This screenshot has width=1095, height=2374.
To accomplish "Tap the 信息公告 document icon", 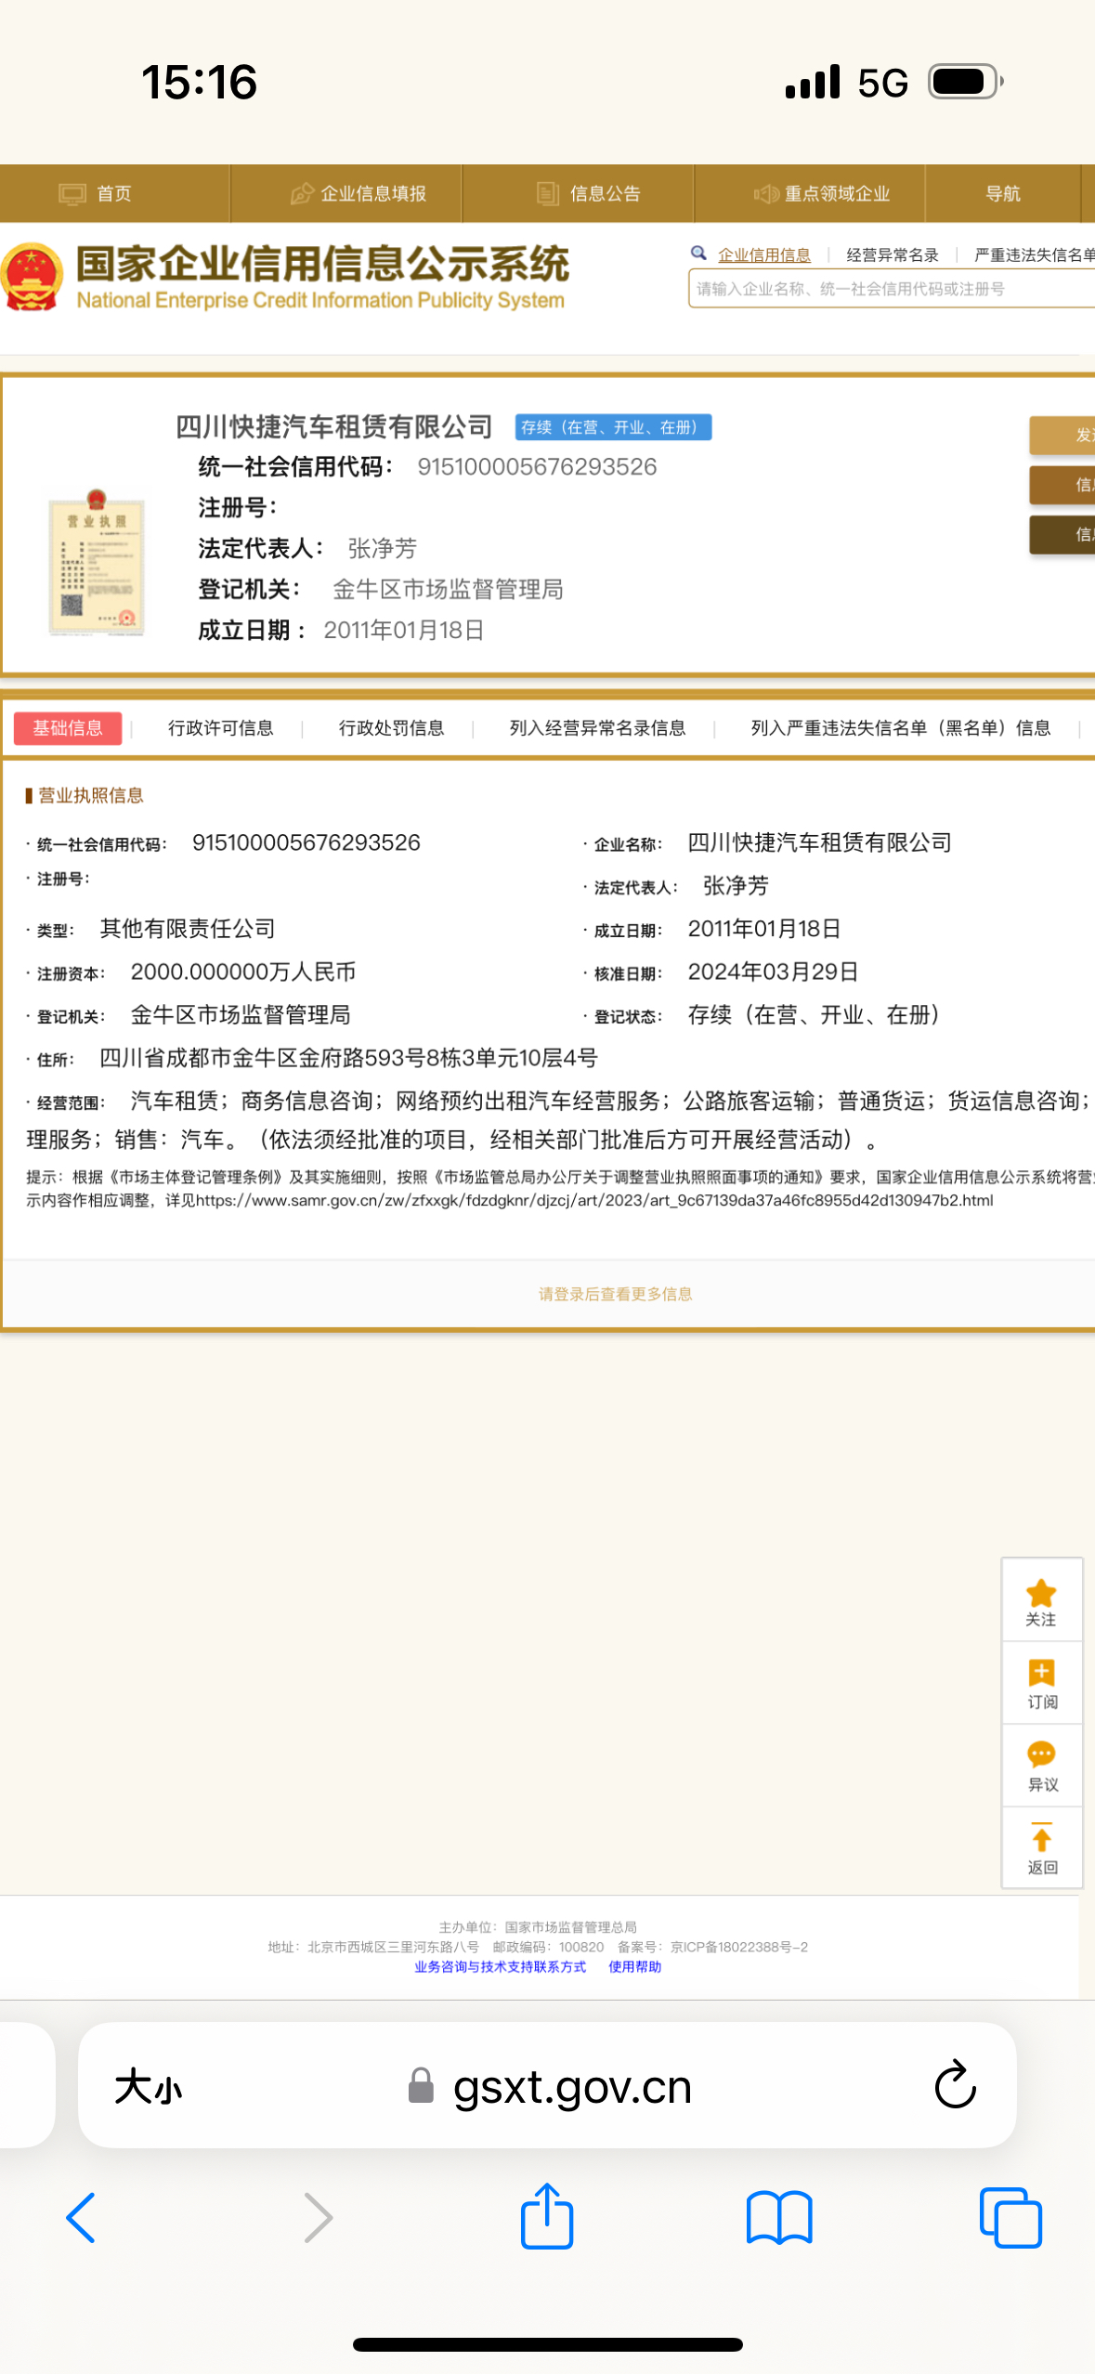I will pyautogui.click(x=548, y=193).
